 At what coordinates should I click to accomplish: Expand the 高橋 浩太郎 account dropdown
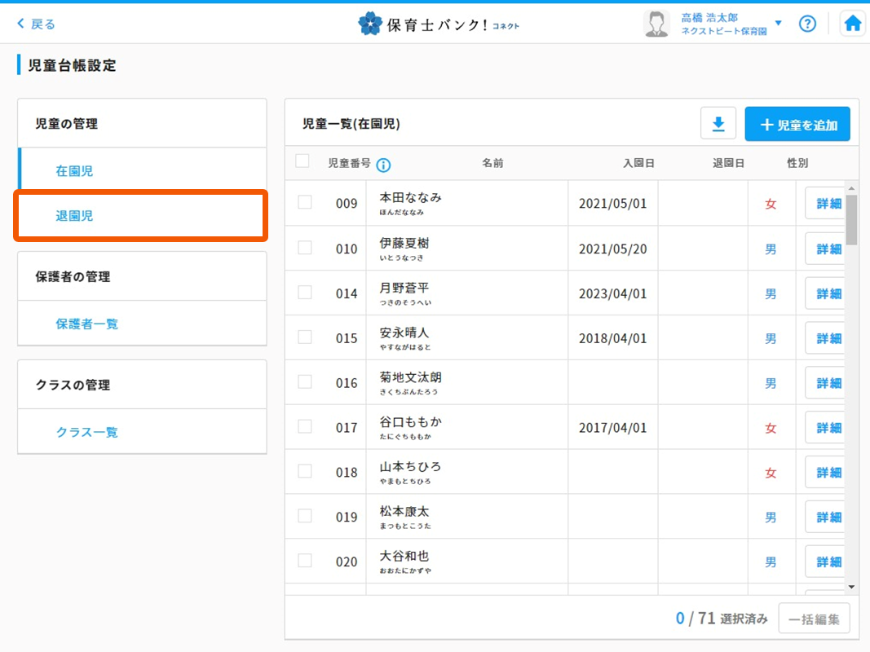(778, 24)
